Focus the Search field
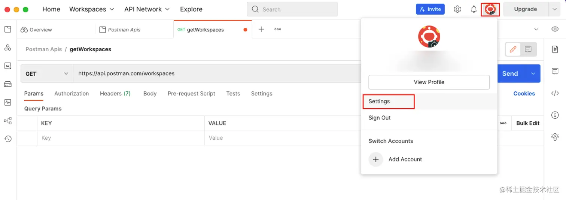Viewport: 566px width, 200px height. coord(292,9)
